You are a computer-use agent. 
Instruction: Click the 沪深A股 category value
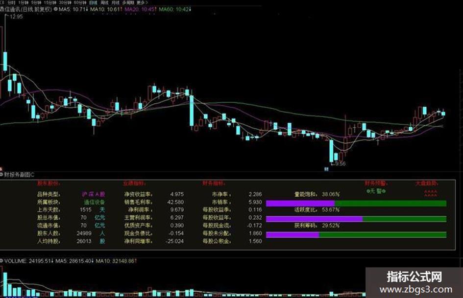coord(93,194)
